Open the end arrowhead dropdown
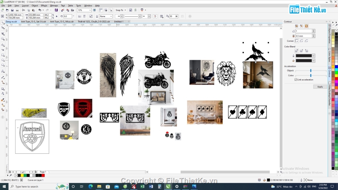The height and width of the screenshot is (190, 338). (149, 16)
